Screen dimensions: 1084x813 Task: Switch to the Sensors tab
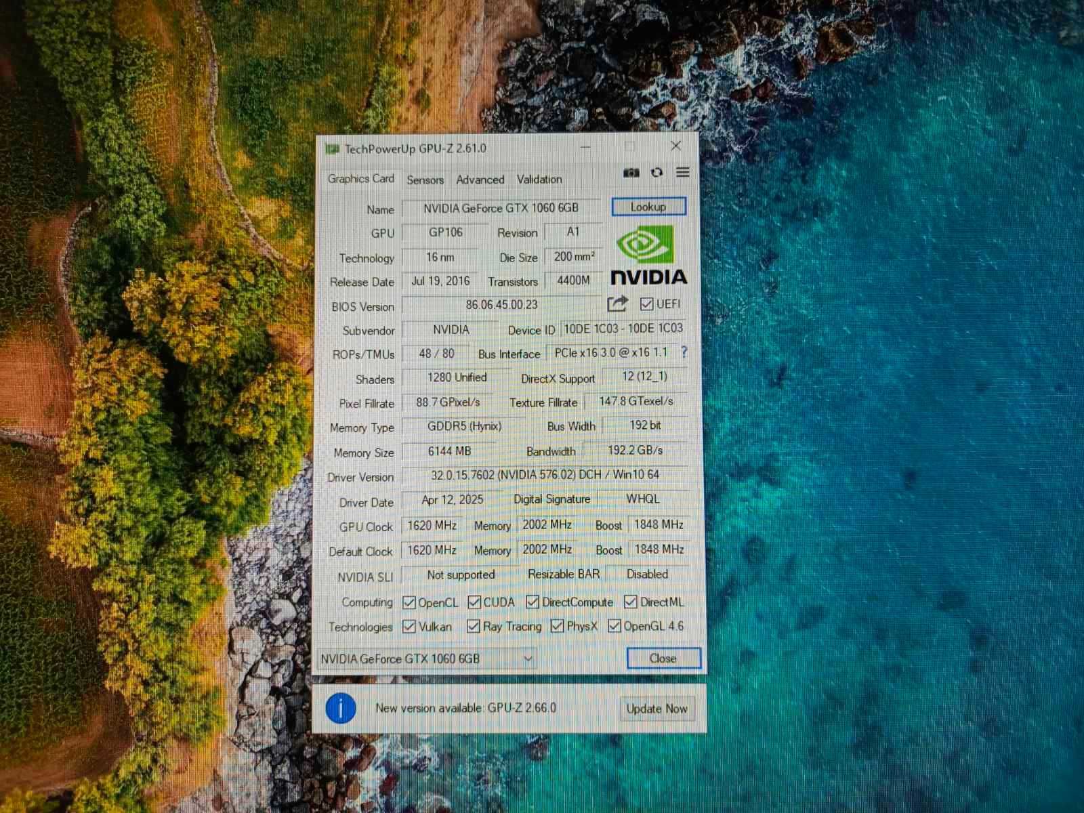click(425, 180)
